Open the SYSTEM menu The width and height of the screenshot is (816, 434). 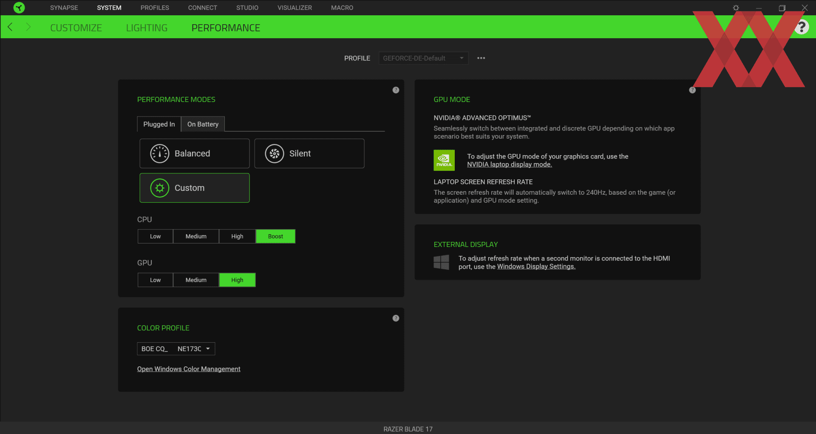click(x=109, y=8)
